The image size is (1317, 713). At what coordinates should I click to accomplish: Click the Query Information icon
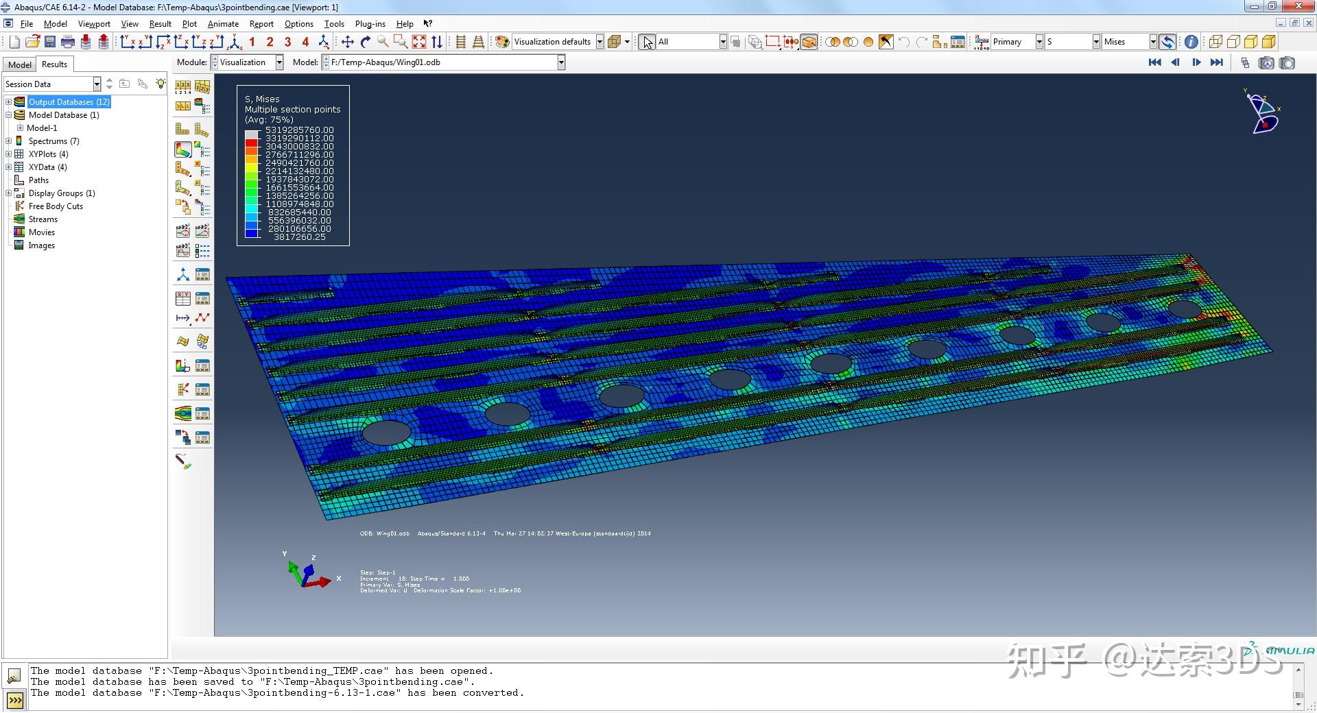pos(1191,41)
